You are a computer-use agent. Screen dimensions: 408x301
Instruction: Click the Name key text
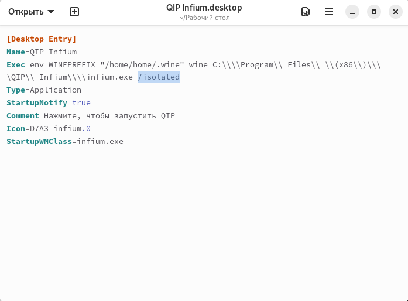(x=16, y=52)
